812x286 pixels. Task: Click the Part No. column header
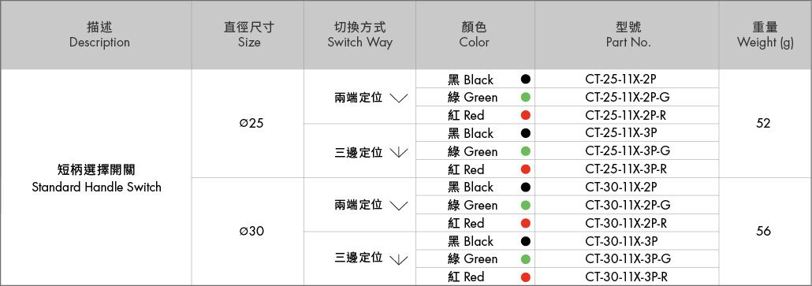tap(628, 35)
